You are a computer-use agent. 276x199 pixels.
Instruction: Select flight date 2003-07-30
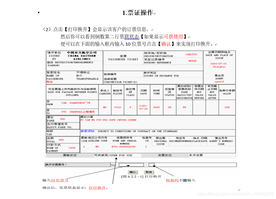(x=143, y=107)
